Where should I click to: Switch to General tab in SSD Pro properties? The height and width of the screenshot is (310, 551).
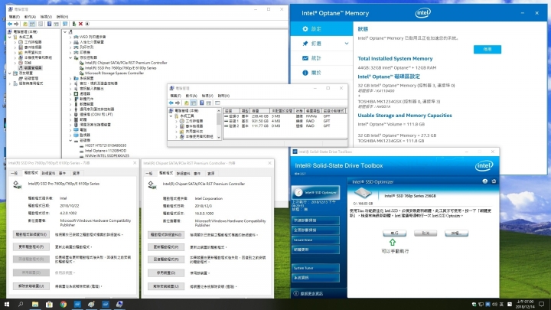14,173
